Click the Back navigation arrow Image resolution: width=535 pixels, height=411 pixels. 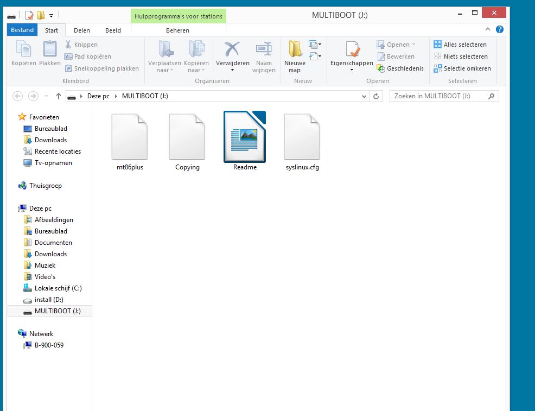pos(18,96)
